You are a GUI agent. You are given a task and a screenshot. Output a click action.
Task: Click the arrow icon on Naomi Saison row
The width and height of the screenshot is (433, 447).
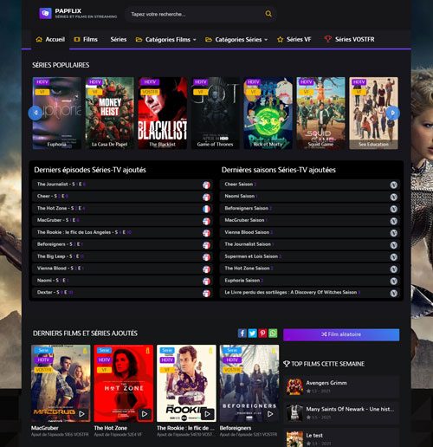tap(394, 197)
